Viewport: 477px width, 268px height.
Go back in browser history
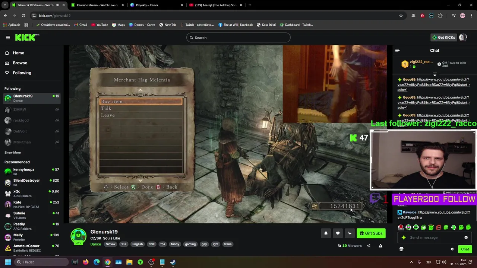pos(5,16)
